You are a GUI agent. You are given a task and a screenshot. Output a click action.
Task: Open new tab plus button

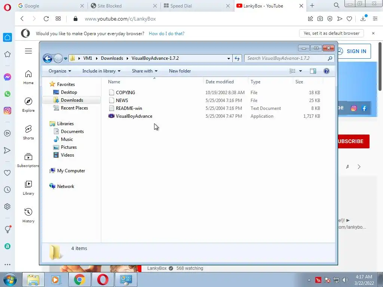[x=312, y=5]
